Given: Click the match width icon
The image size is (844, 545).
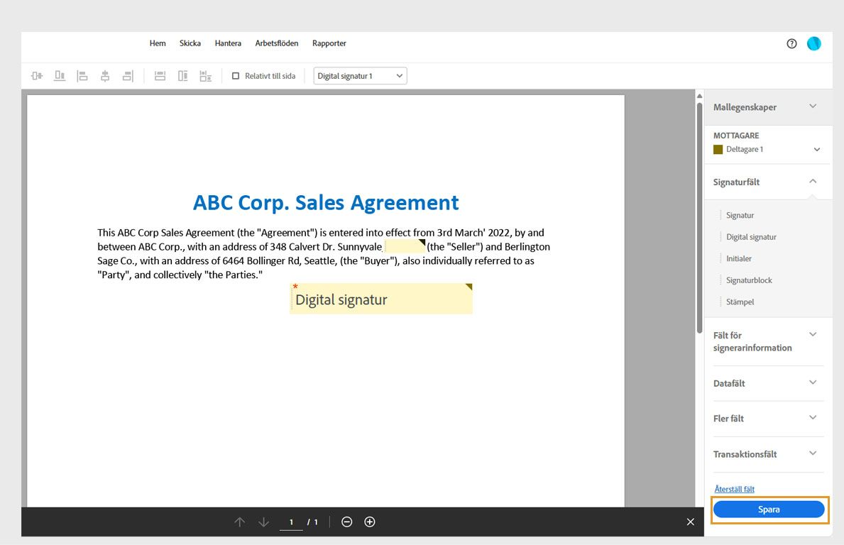Looking at the screenshot, I should pos(160,76).
